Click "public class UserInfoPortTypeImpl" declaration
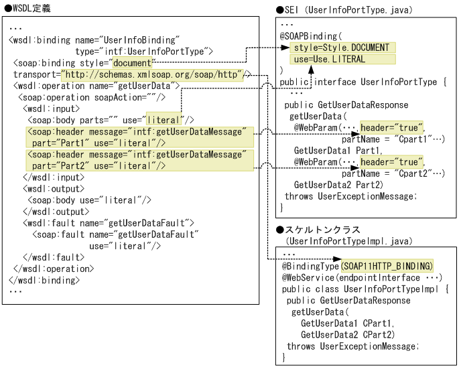This screenshot has height=367, width=459. [365, 289]
